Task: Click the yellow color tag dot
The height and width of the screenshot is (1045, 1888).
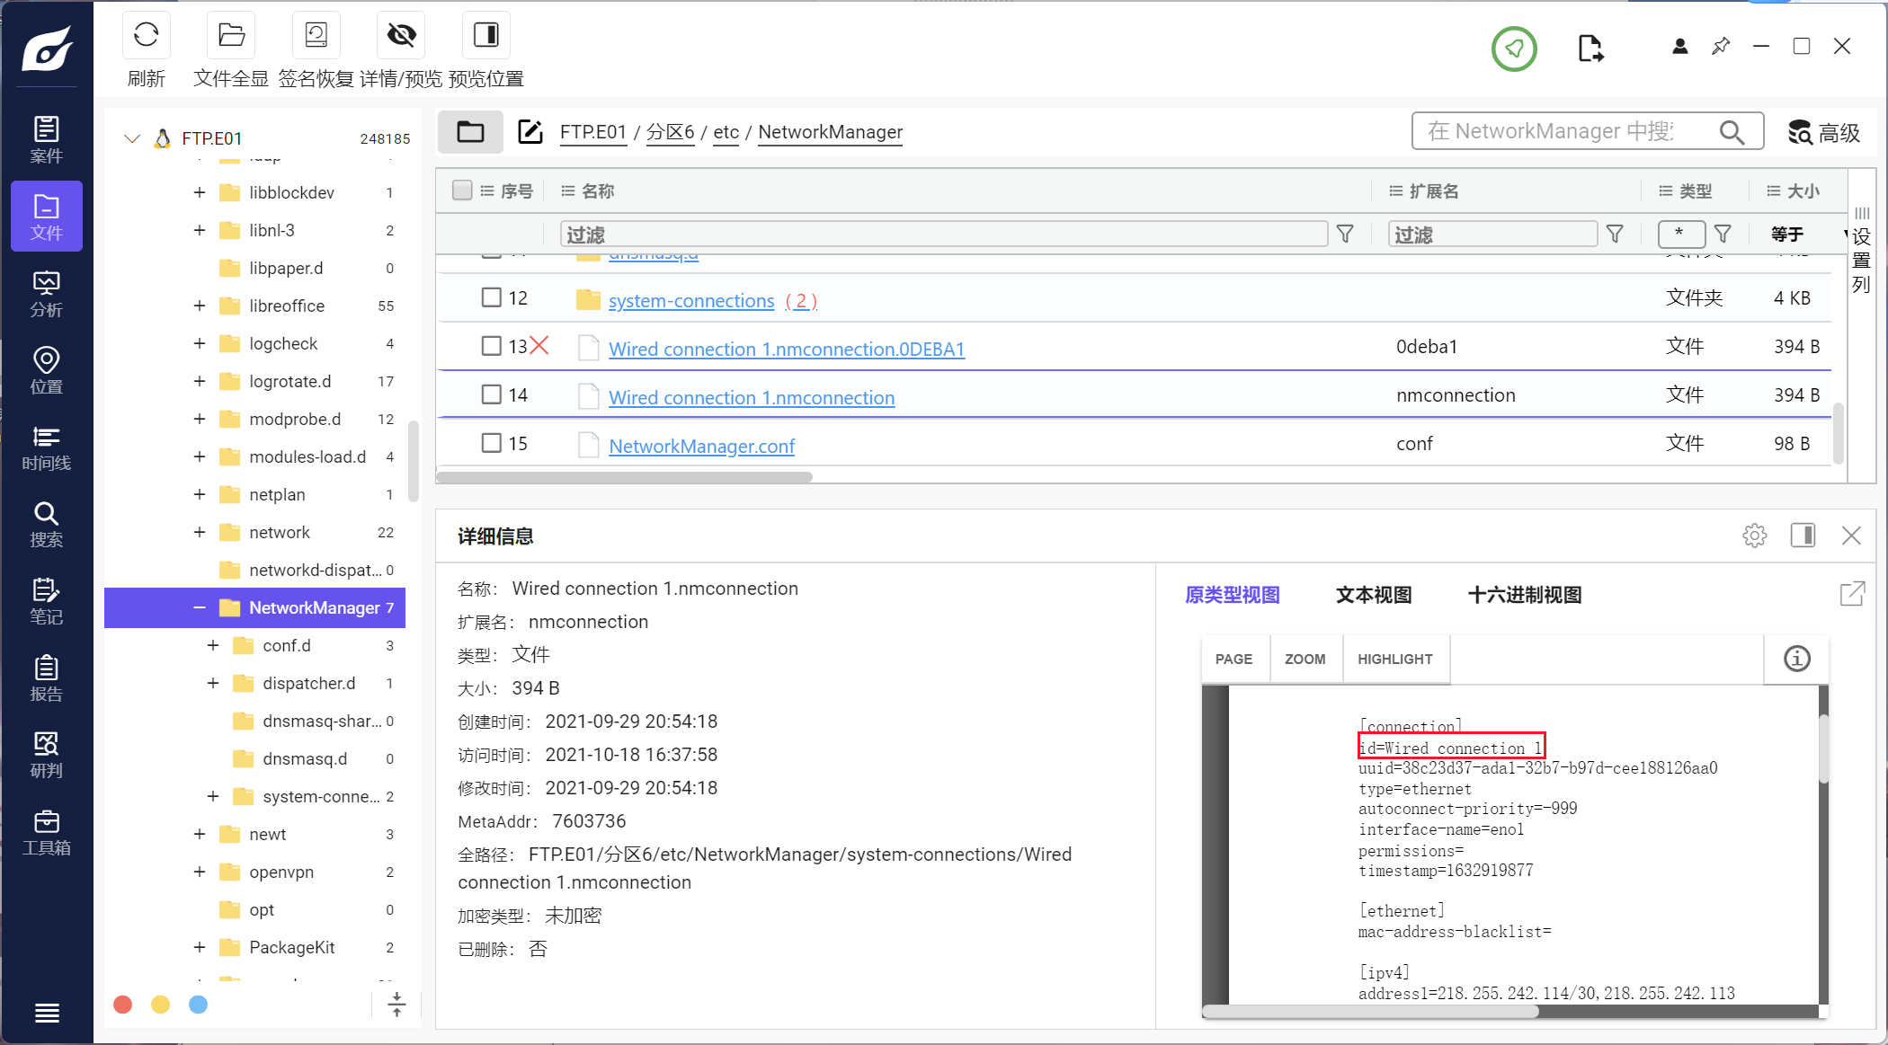Action: point(161,1005)
